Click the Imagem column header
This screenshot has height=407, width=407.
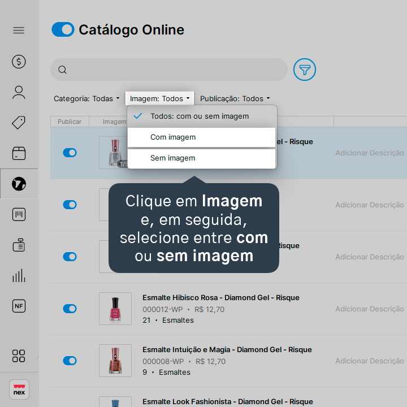point(114,122)
